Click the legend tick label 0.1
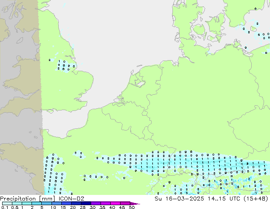This screenshot has height=209, width=270. [4, 208]
